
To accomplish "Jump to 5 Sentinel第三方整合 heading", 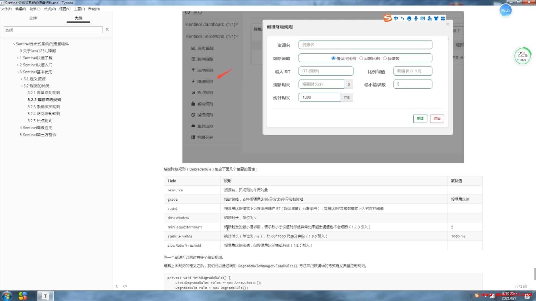I will pyautogui.click(x=38, y=135).
